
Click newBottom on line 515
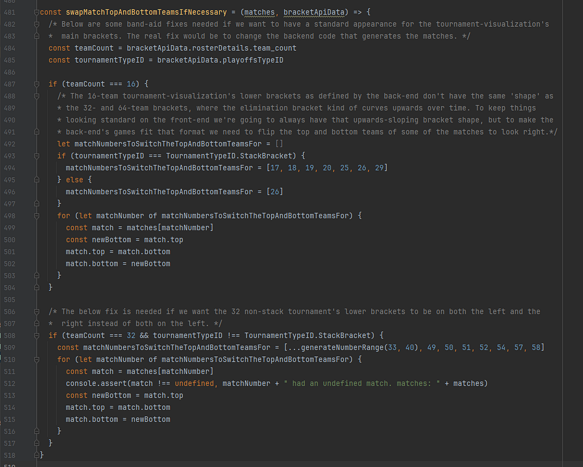(x=150, y=419)
